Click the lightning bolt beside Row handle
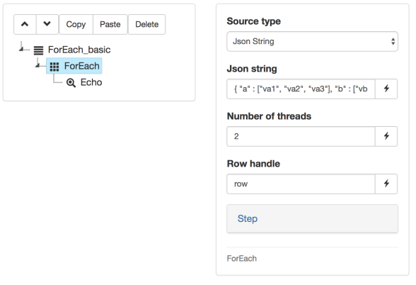The image size is (416, 285). (x=386, y=184)
